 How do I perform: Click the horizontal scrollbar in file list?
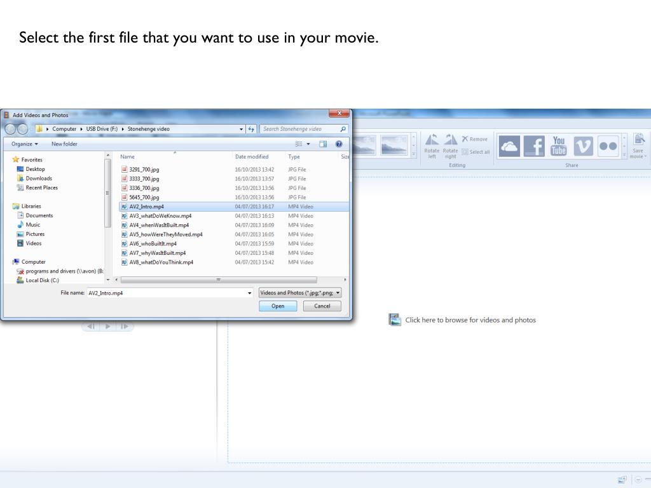point(219,280)
